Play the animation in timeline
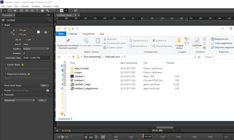Image resolution: width=234 pixels, height=140 pixels. (63, 137)
